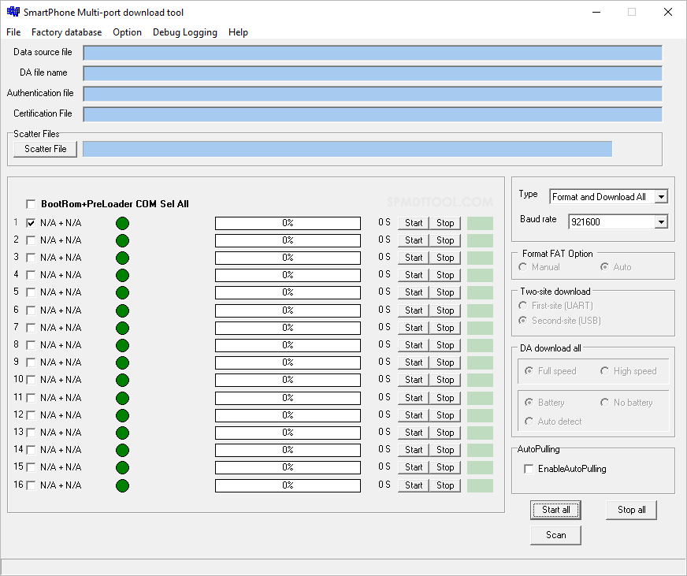Click the DA file name field
The height and width of the screenshot is (576, 687).
373,73
